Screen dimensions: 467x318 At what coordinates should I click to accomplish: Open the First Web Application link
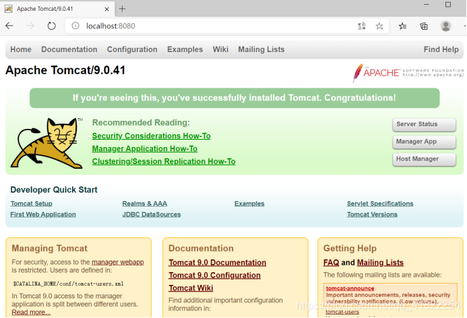coord(43,214)
